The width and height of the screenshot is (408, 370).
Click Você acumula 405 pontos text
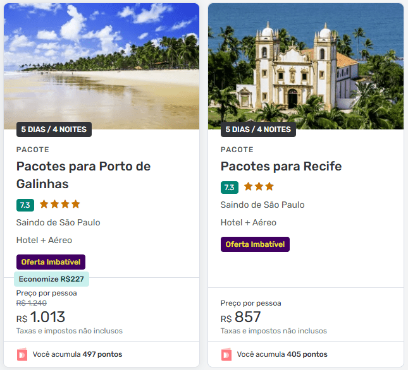pos(282,354)
